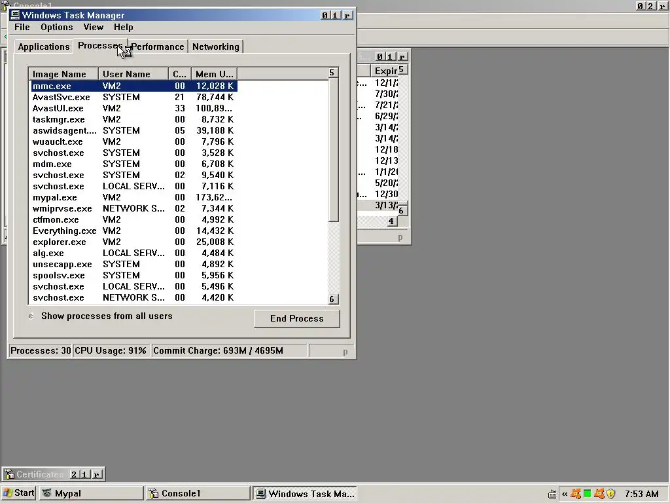Click the CPU Usage: 91% status entry

coord(111,351)
